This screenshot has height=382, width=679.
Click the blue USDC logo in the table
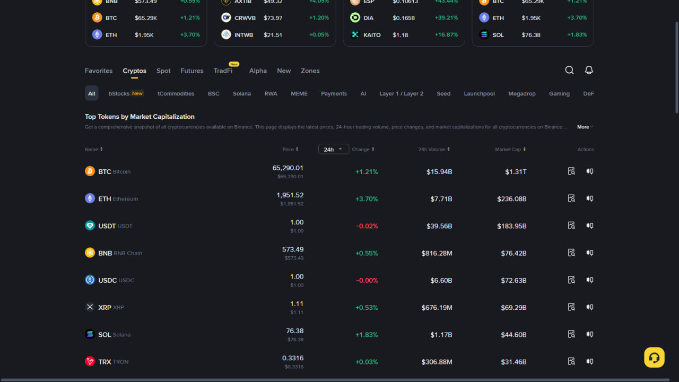pyautogui.click(x=90, y=280)
